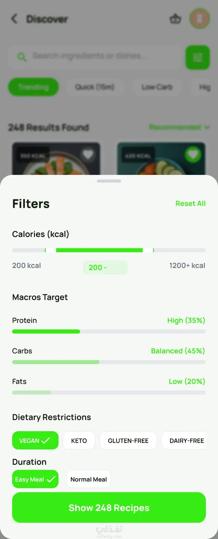Image resolution: width=218 pixels, height=539 pixels.
Task: Unfavorite the 420 kcal recipe heart
Action: tap(193, 155)
